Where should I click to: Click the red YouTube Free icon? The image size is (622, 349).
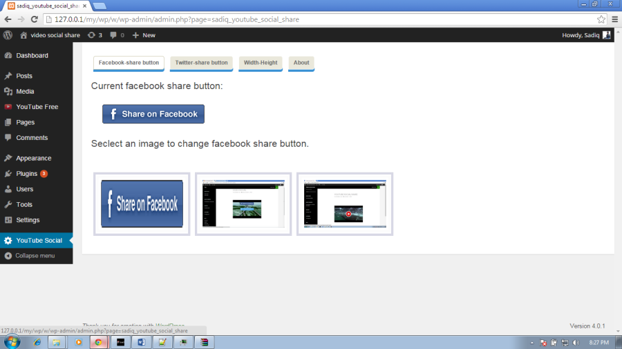(8, 107)
